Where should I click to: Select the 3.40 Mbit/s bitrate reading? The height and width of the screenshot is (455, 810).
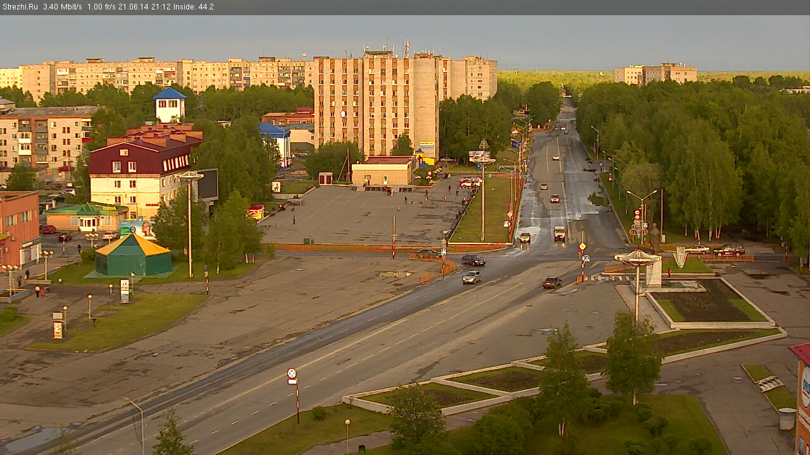click(63, 7)
